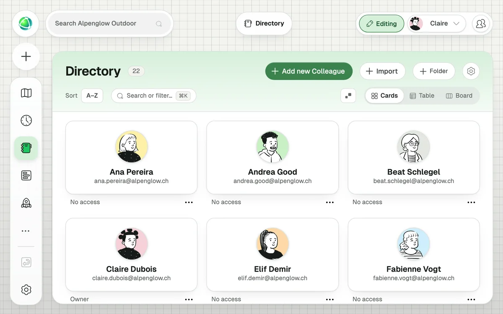Viewport: 503px width, 314px height.
Task: Click the plus create button in sidebar
Action: [x=26, y=57]
